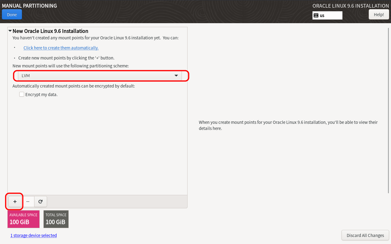This screenshot has width=391, height=244.
Task: Click the minus button to remove mount point
Action: pyautogui.click(x=28, y=202)
